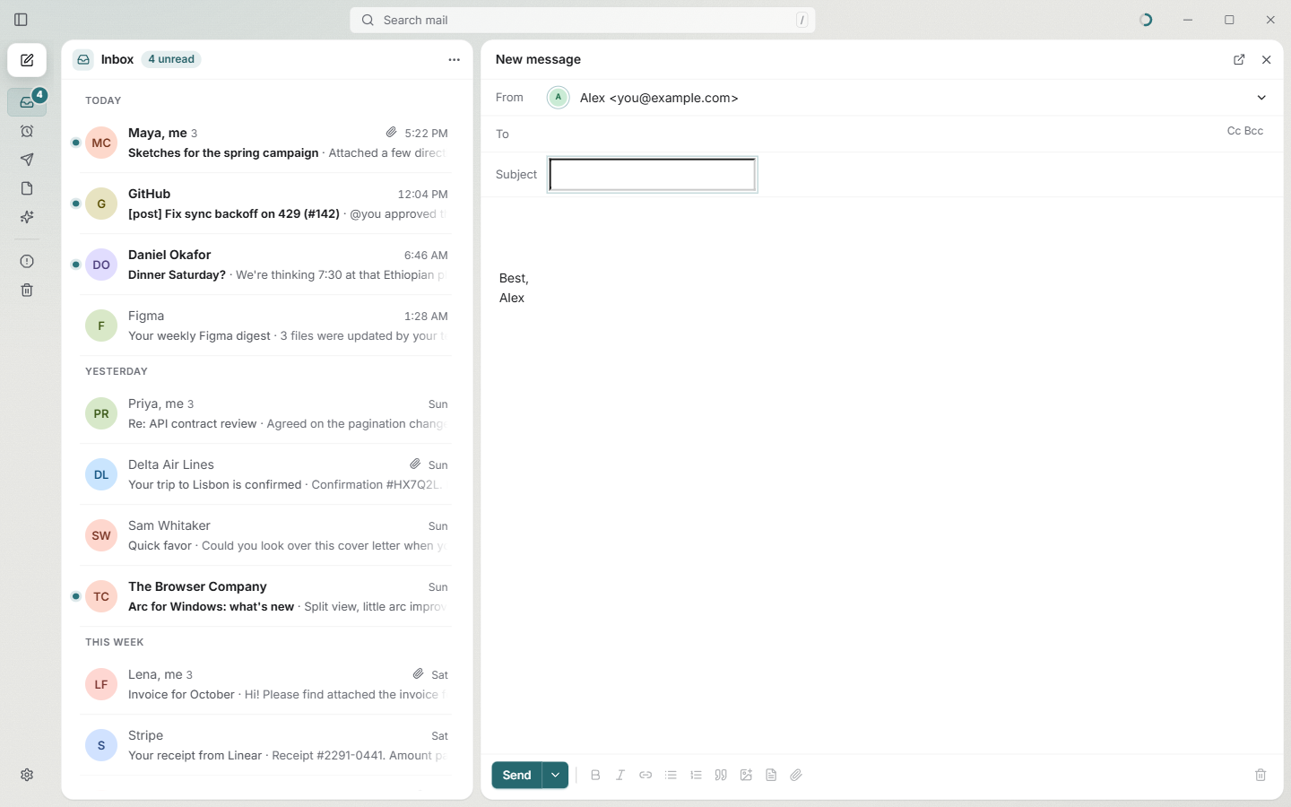Open settings gear in sidebar
1291x807 pixels.
click(27, 776)
